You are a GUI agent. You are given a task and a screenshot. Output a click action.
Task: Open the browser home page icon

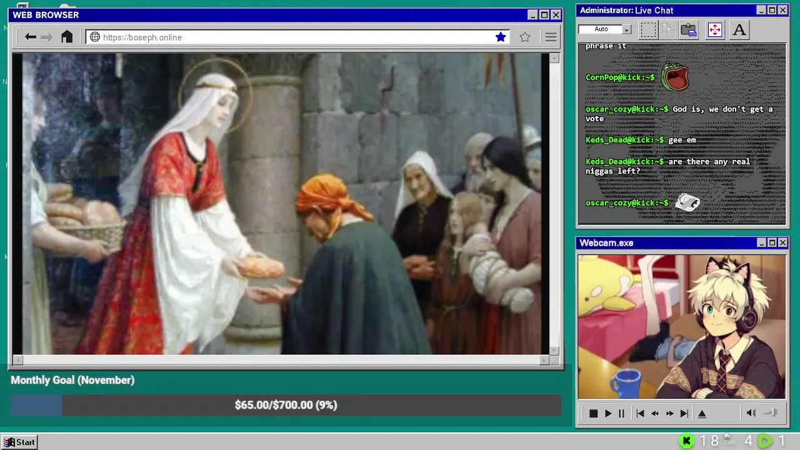click(67, 37)
